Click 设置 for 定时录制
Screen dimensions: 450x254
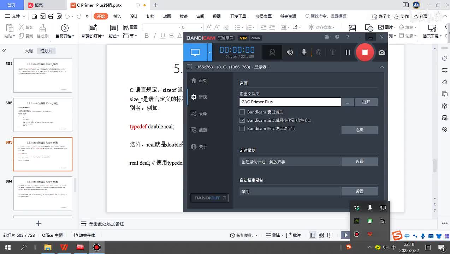pos(360,162)
